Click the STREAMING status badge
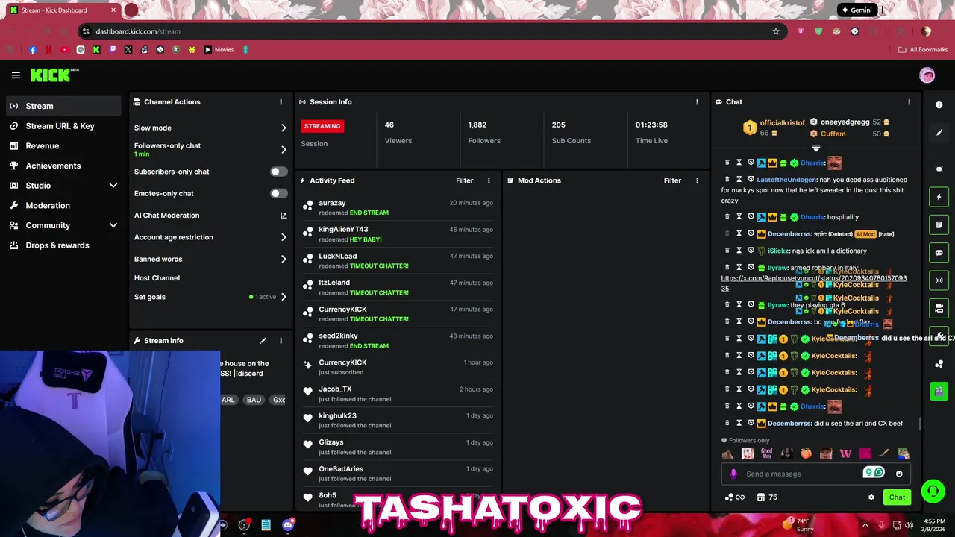The height and width of the screenshot is (537, 955). tap(322, 126)
